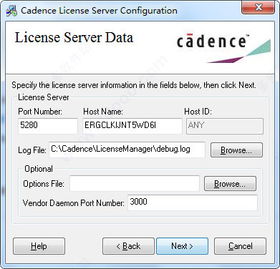Open Help for this dialog
280x269 pixels.
39,246
